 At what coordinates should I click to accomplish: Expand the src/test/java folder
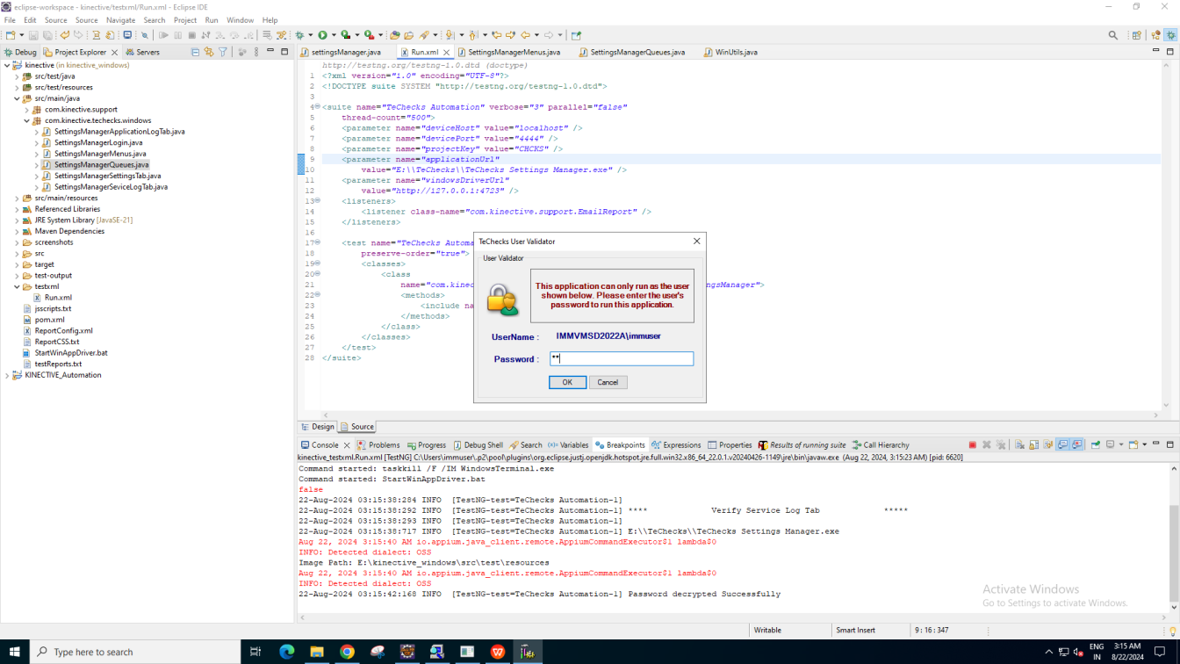pos(17,76)
